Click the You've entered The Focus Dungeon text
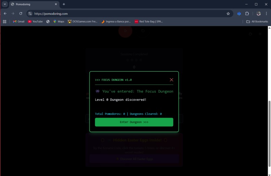This screenshot has height=176, width=271. pyautogui.click(x=138, y=92)
